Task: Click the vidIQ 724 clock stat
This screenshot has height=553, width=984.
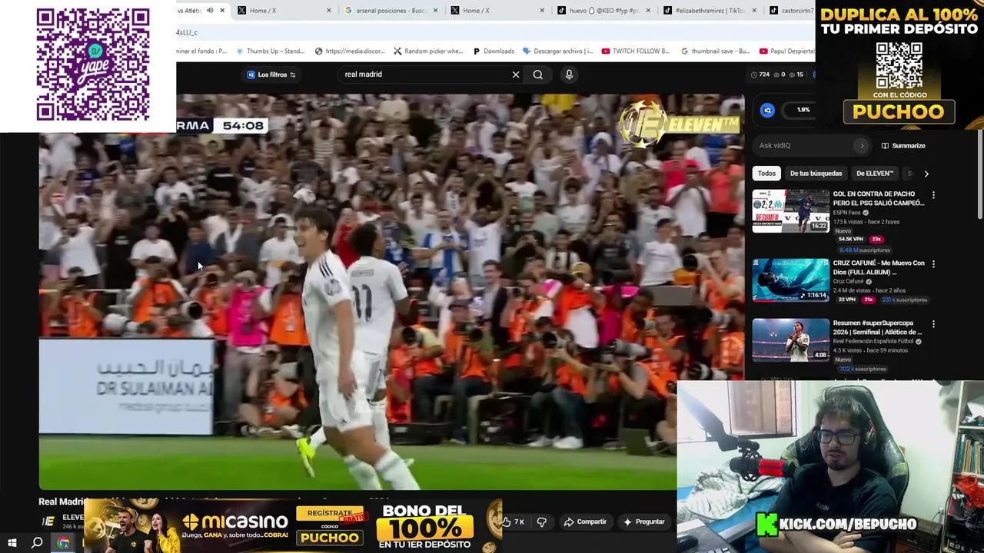Action: coord(760,75)
